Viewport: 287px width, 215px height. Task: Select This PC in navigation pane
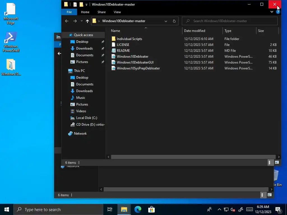[x=79, y=71]
